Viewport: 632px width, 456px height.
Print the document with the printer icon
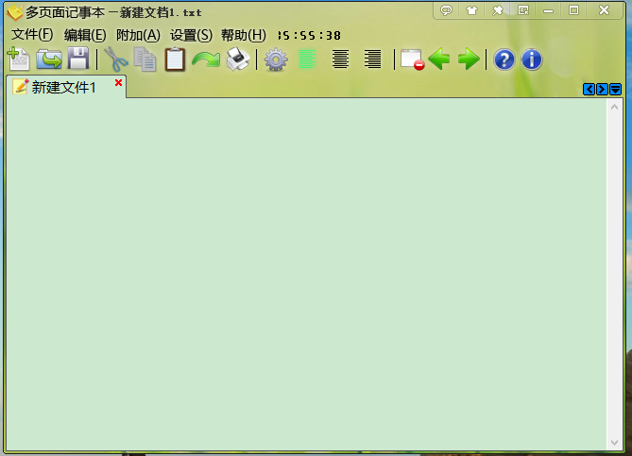238,59
